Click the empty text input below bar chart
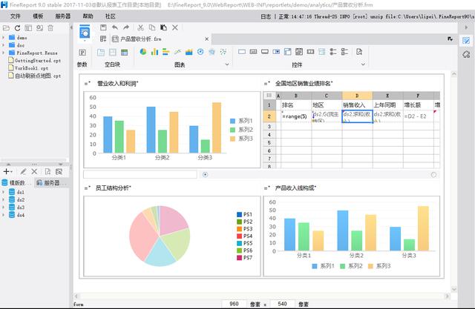Viewport: 475px width, 309px height. [x=140, y=174]
